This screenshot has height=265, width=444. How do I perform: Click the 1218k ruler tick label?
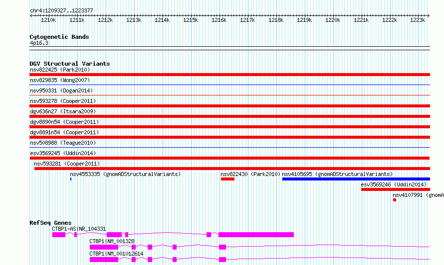[x=276, y=20]
